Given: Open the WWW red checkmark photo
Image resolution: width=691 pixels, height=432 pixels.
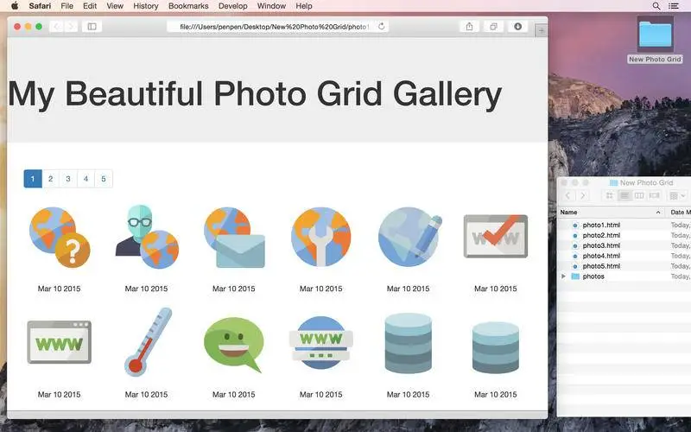Looking at the screenshot, I should tap(495, 236).
